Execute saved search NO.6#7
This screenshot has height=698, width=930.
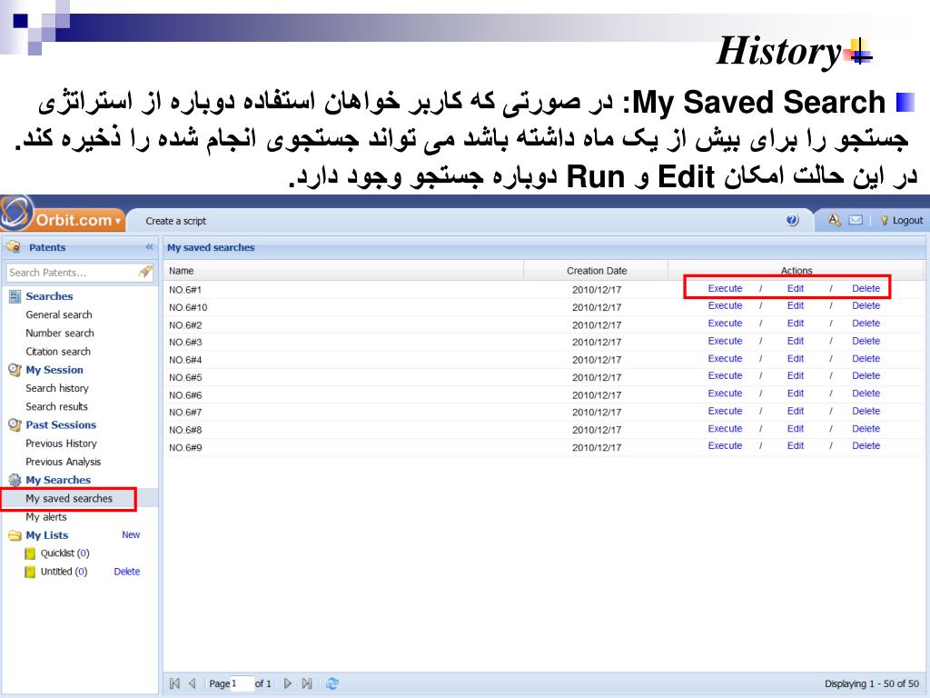click(725, 411)
